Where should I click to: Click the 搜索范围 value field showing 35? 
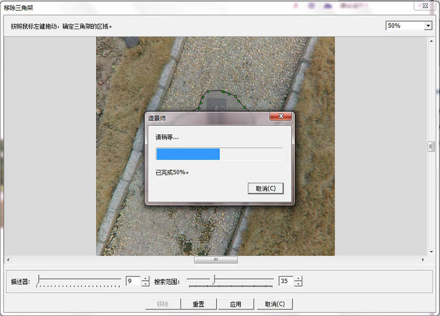[285, 281]
